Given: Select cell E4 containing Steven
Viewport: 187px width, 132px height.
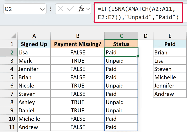Looking at the screenshot, I should [x=170, y=69].
